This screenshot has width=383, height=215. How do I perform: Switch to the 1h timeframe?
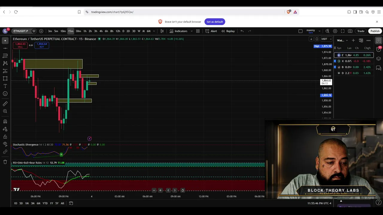[x=85, y=31]
